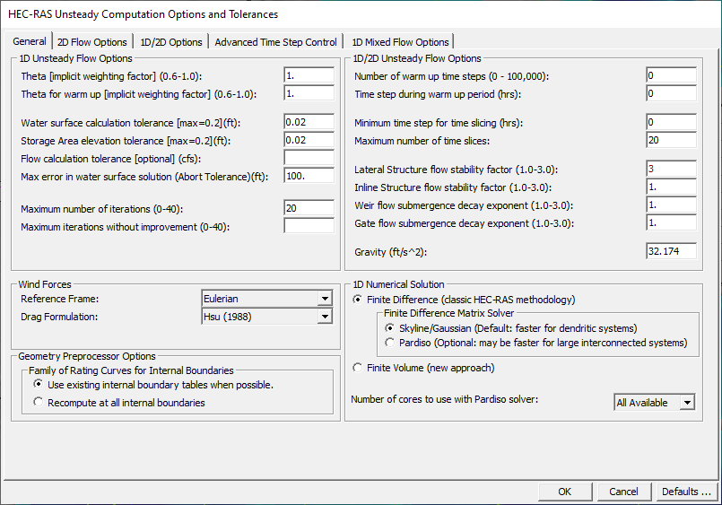
Task: Click OK to accept options
Action: coord(565,492)
